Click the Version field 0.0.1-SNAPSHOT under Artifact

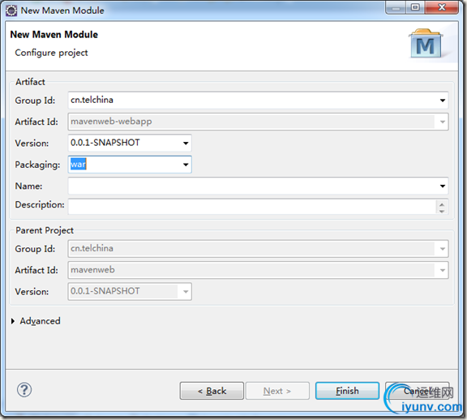(x=130, y=143)
